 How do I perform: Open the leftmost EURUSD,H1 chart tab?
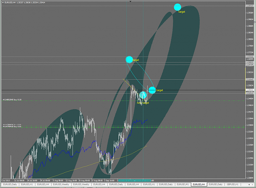click(x=27, y=184)
